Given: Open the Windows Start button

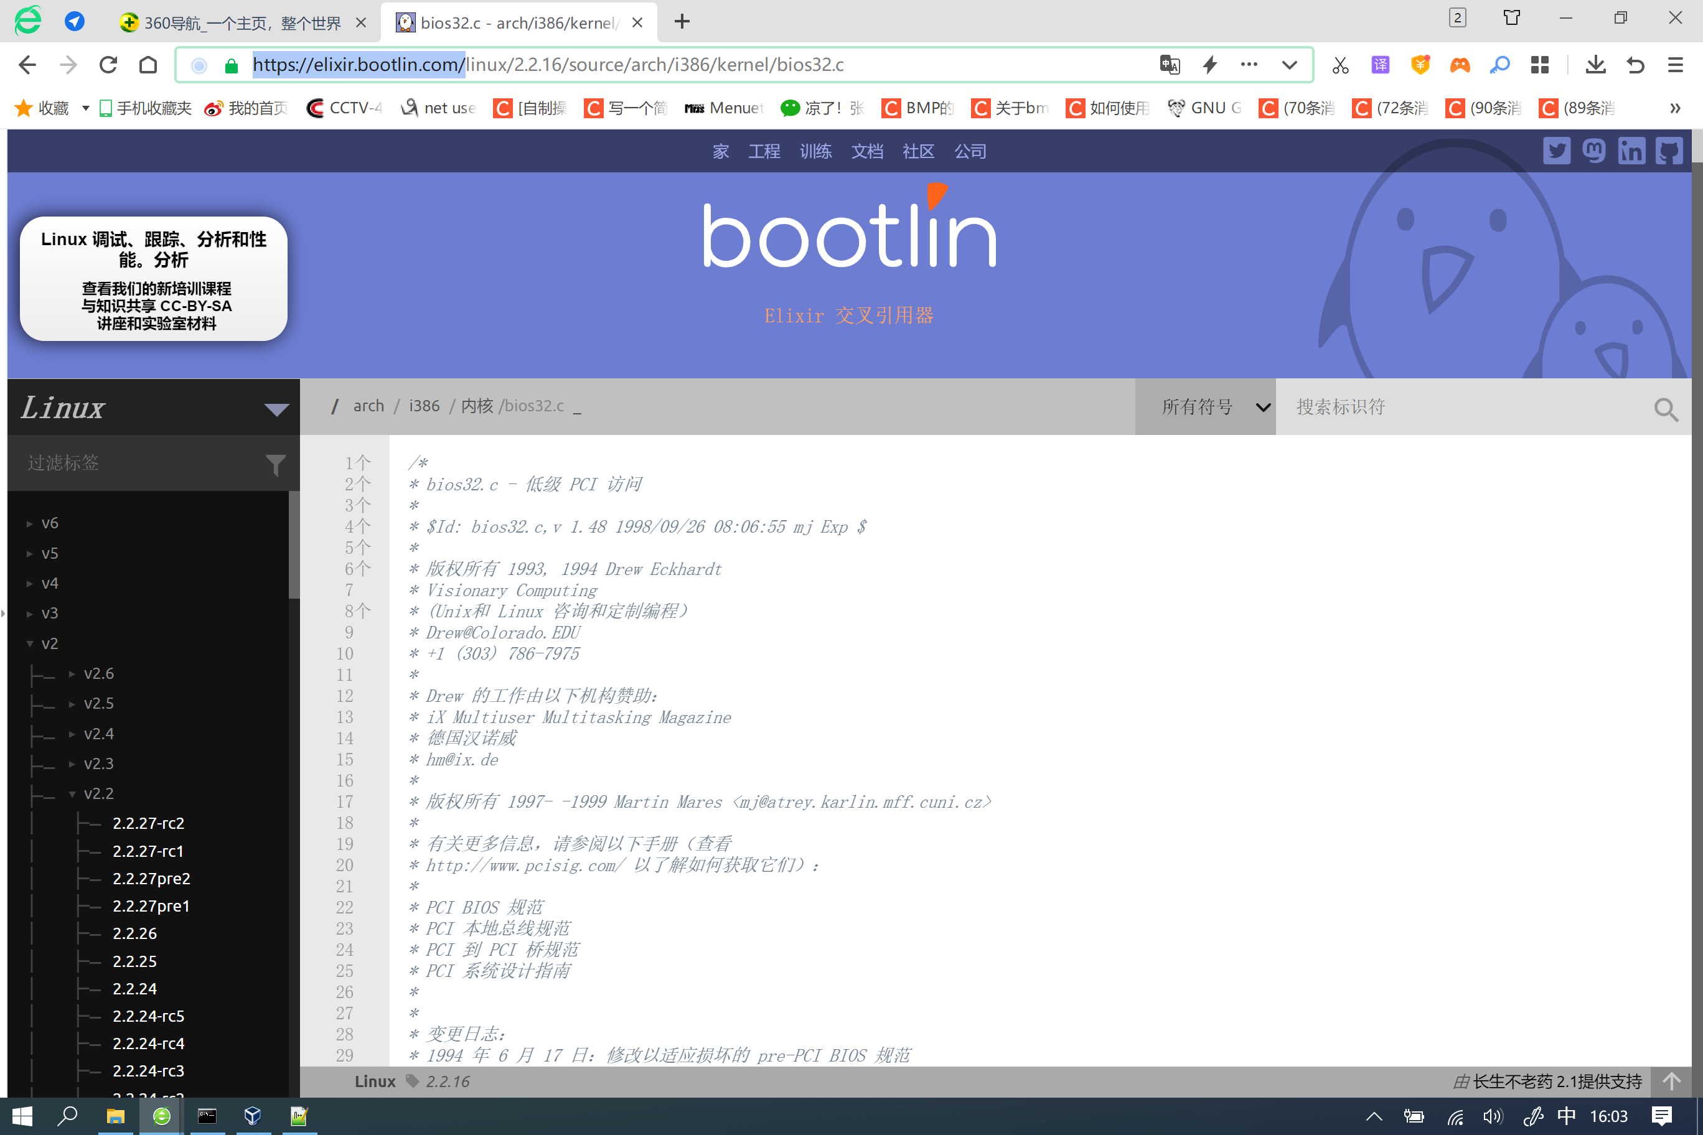Looking at the screenshot, I should [22, 1116].
